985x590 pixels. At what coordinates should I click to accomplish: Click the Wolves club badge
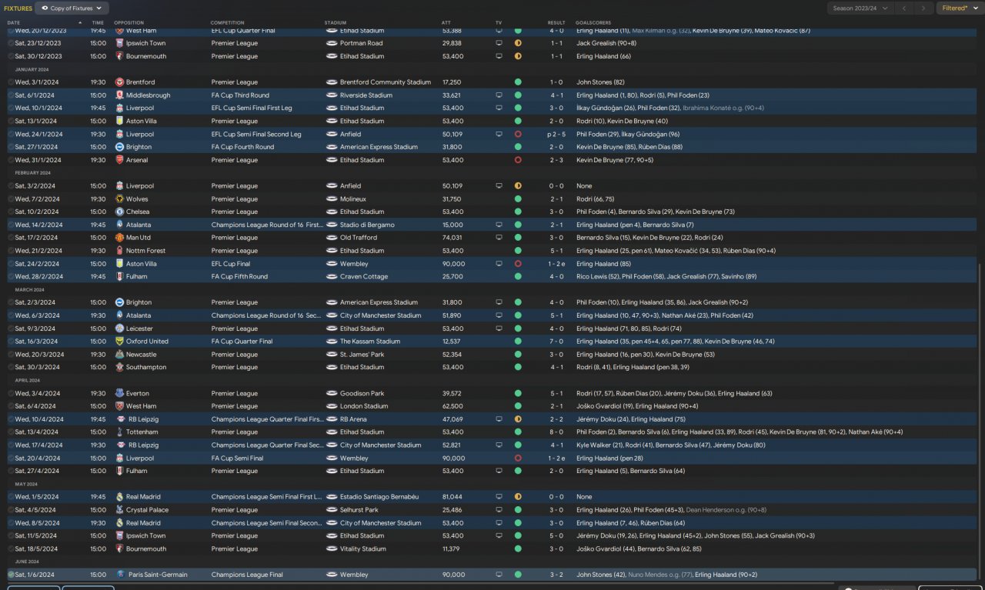click(119, 199)
